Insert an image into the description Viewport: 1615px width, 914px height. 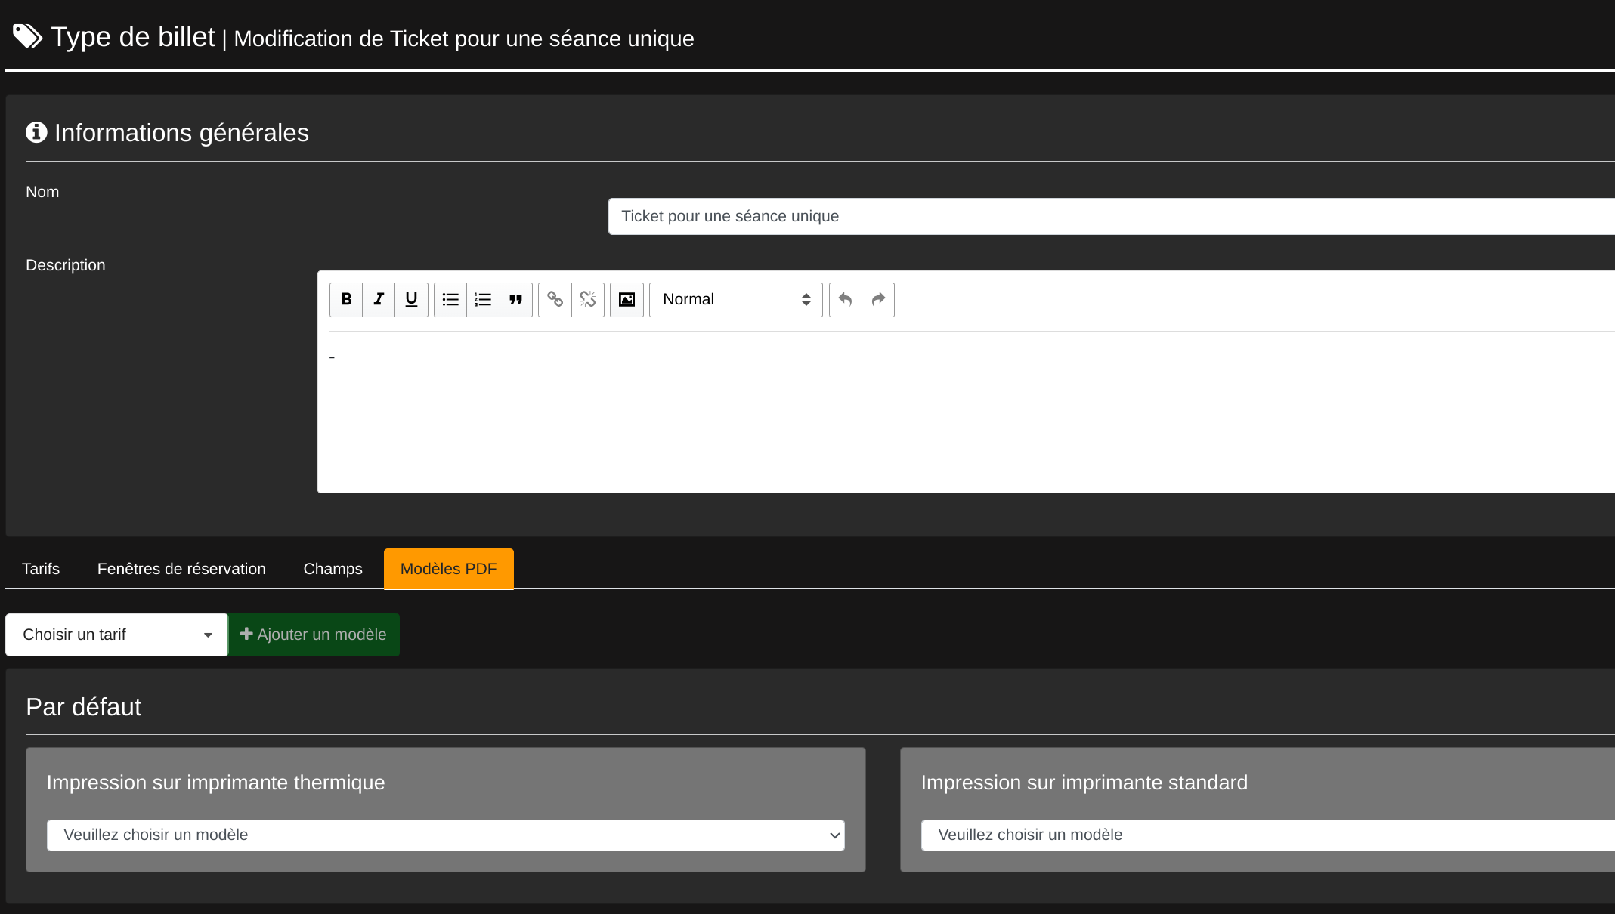(x=627, y=299)
